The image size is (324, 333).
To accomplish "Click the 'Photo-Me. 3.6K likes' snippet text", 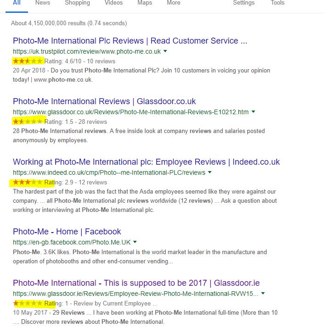I will click(x=140, y=256).
